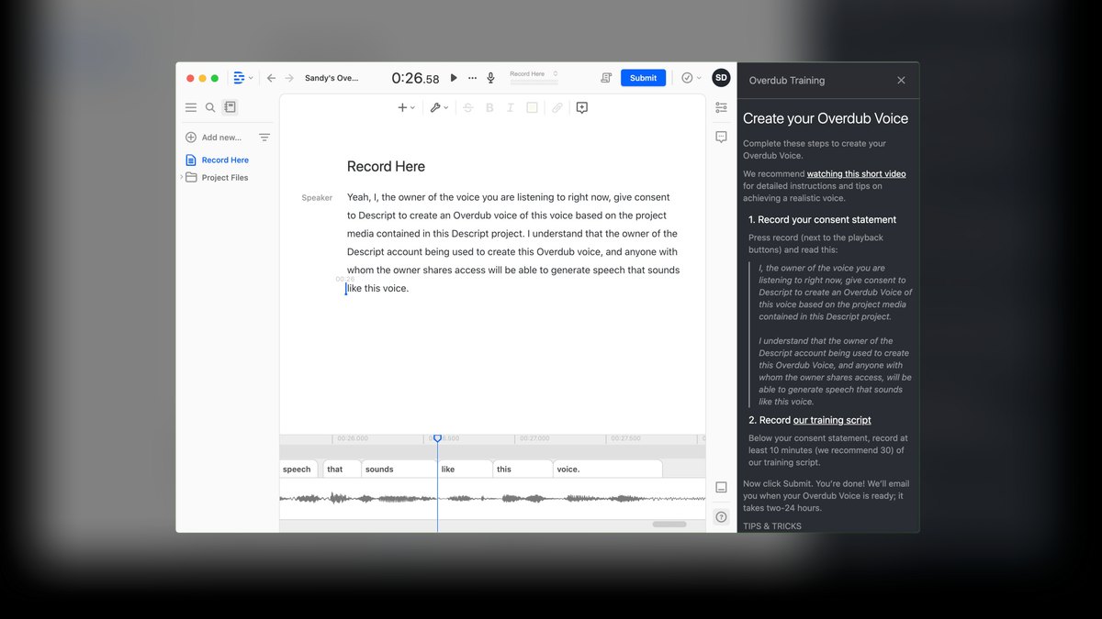Click Add new... in sidebar

(214, 138)
